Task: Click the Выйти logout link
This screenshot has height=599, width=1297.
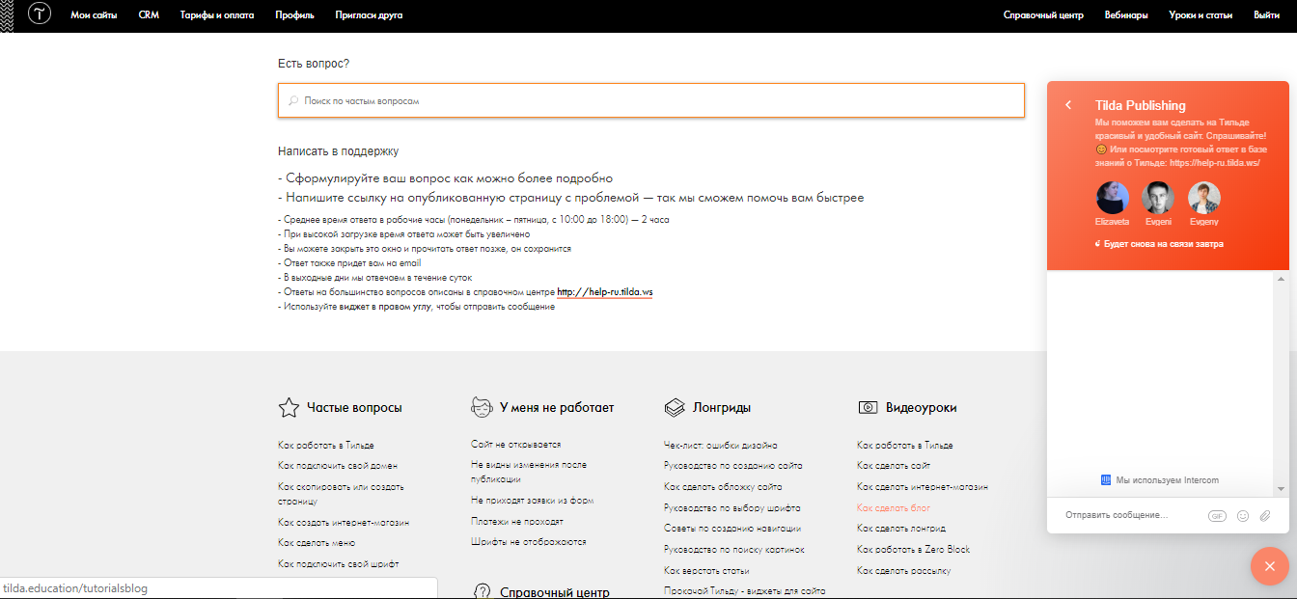Action: (x=1266, y=15)
